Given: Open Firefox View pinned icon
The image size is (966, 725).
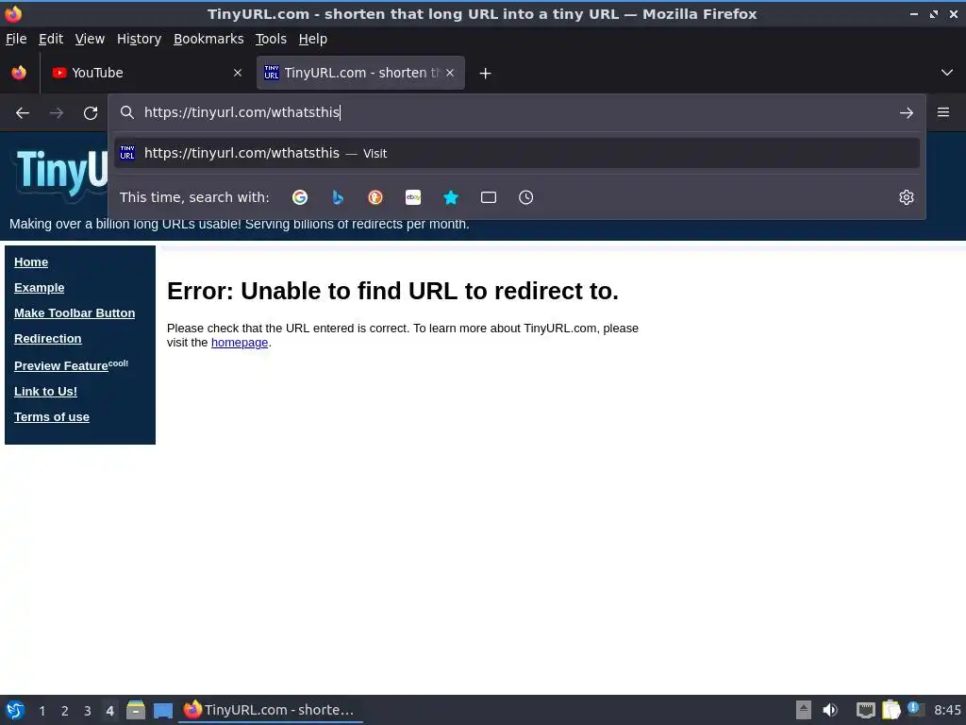Looking at the screenshot, I should point(19,73).
